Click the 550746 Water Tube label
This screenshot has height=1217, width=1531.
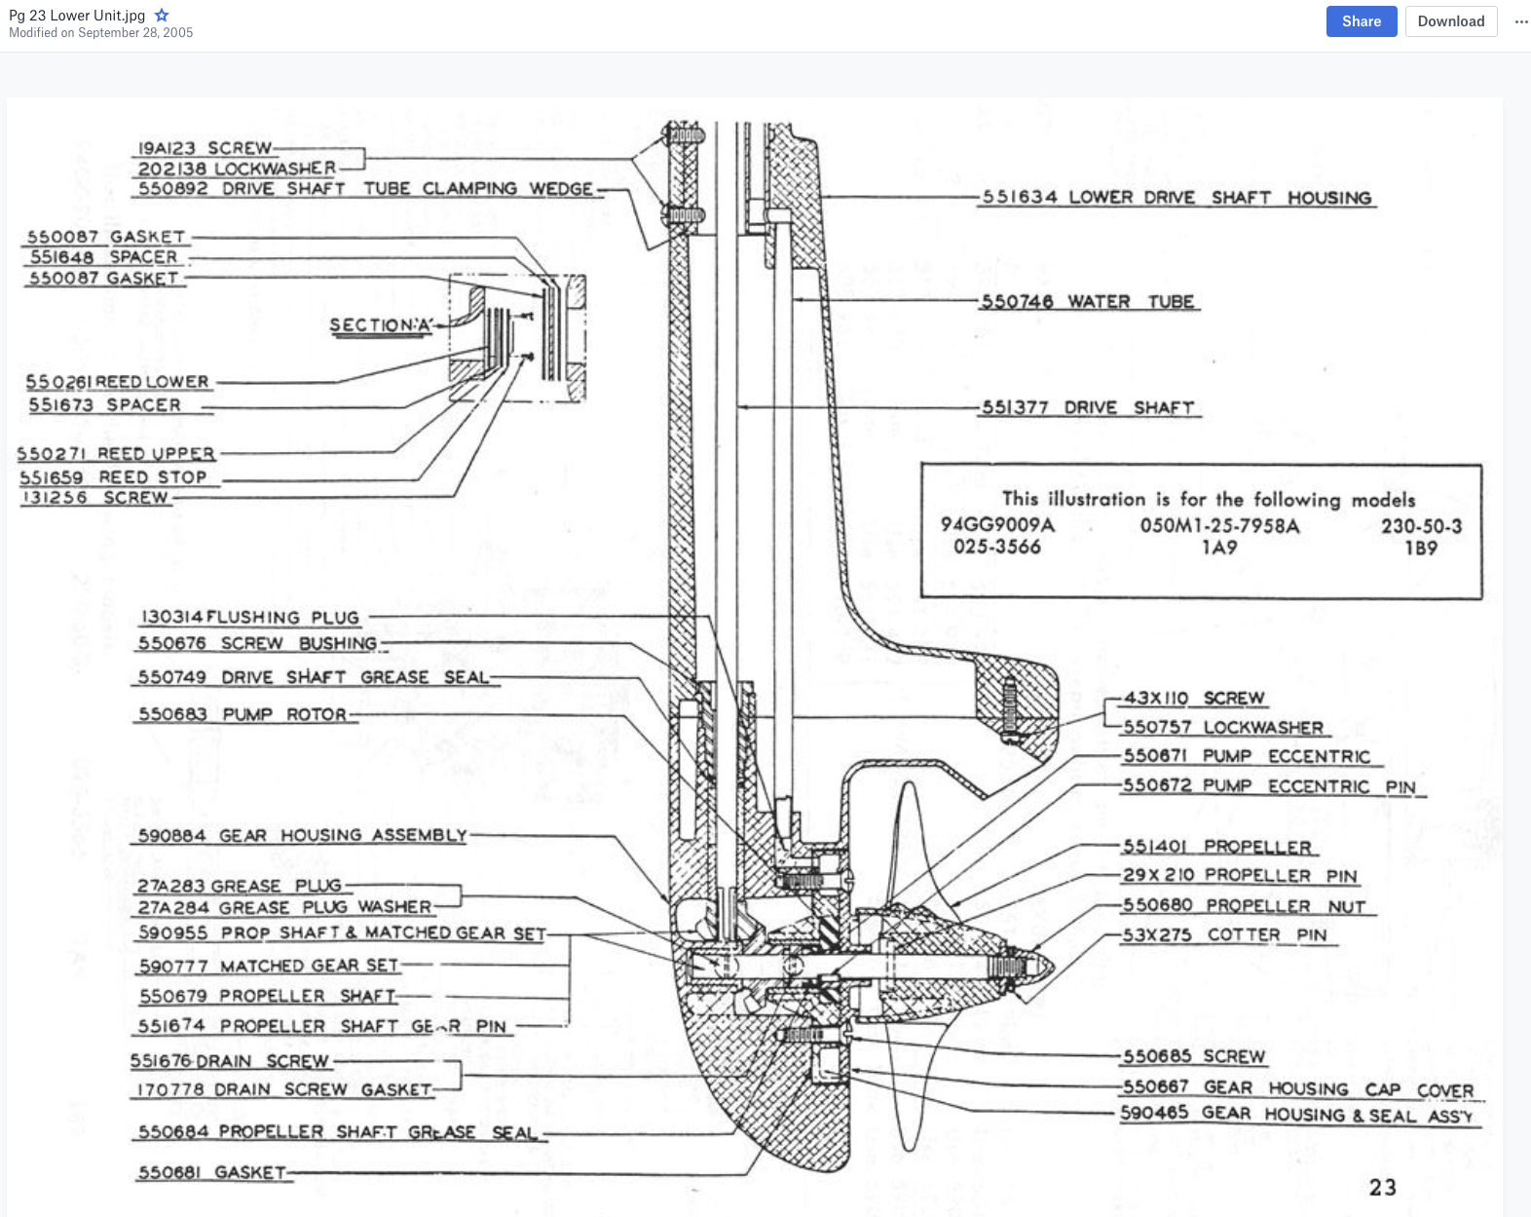(x=1088, y=302)
